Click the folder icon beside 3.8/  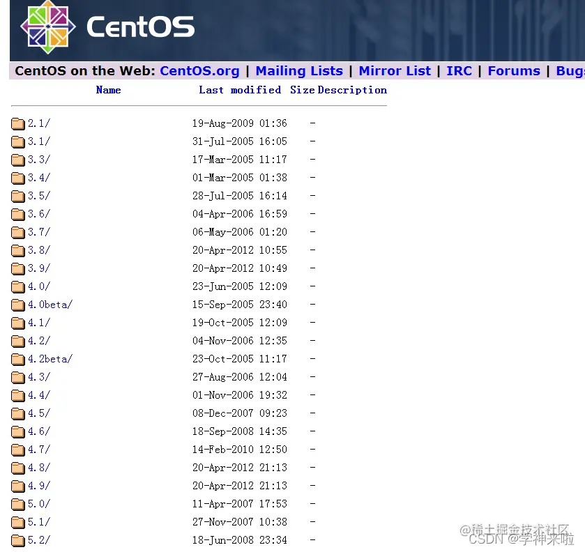pos(18,250)
